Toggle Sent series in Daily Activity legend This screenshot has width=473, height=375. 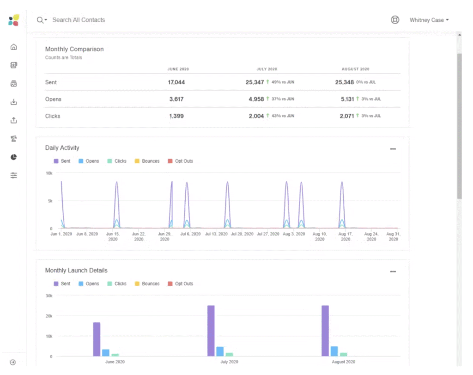coord(62,161)
